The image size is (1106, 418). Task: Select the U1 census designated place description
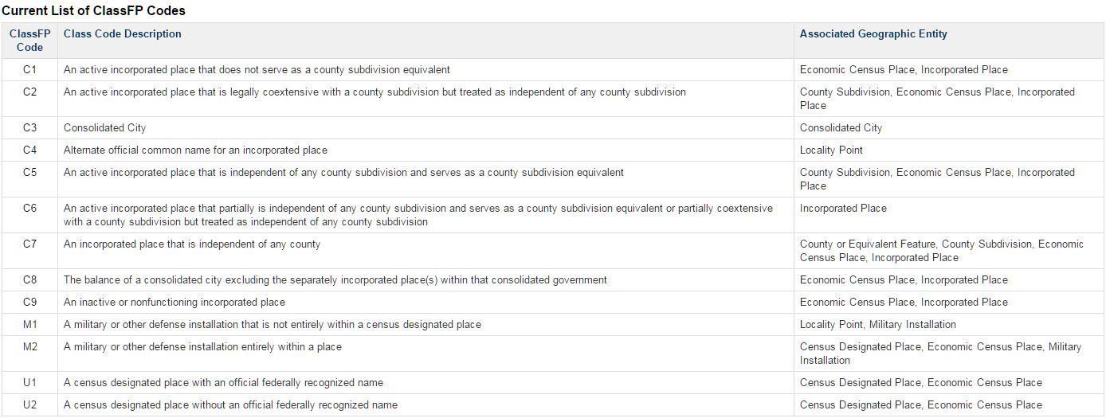pyautogui.click(x=223, y=383)
